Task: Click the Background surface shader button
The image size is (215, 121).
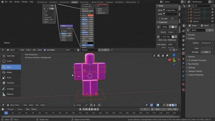Action: 206,43
